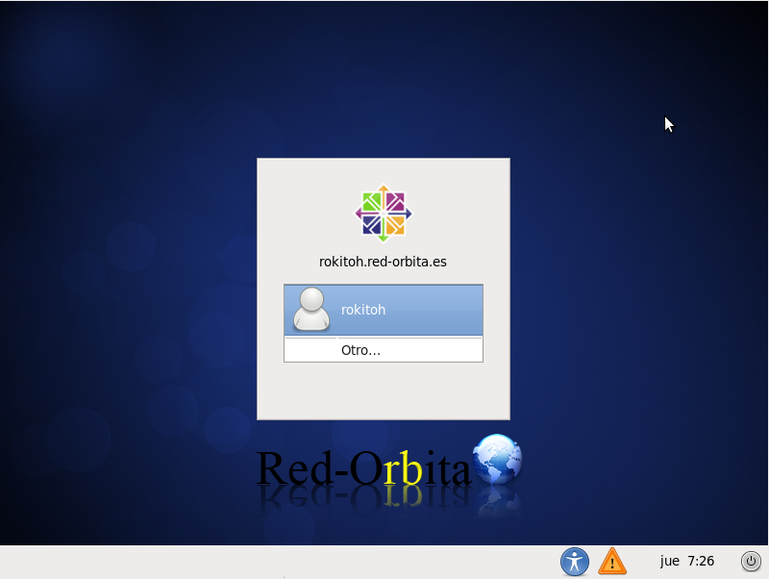Open the accessibility preferences icon

click(574, 562)
